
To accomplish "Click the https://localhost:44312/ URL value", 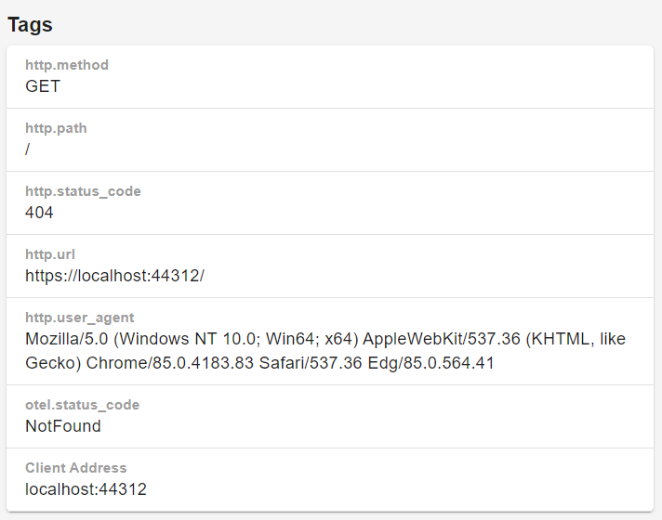I will pyautogui.click(x=114, y=276).
